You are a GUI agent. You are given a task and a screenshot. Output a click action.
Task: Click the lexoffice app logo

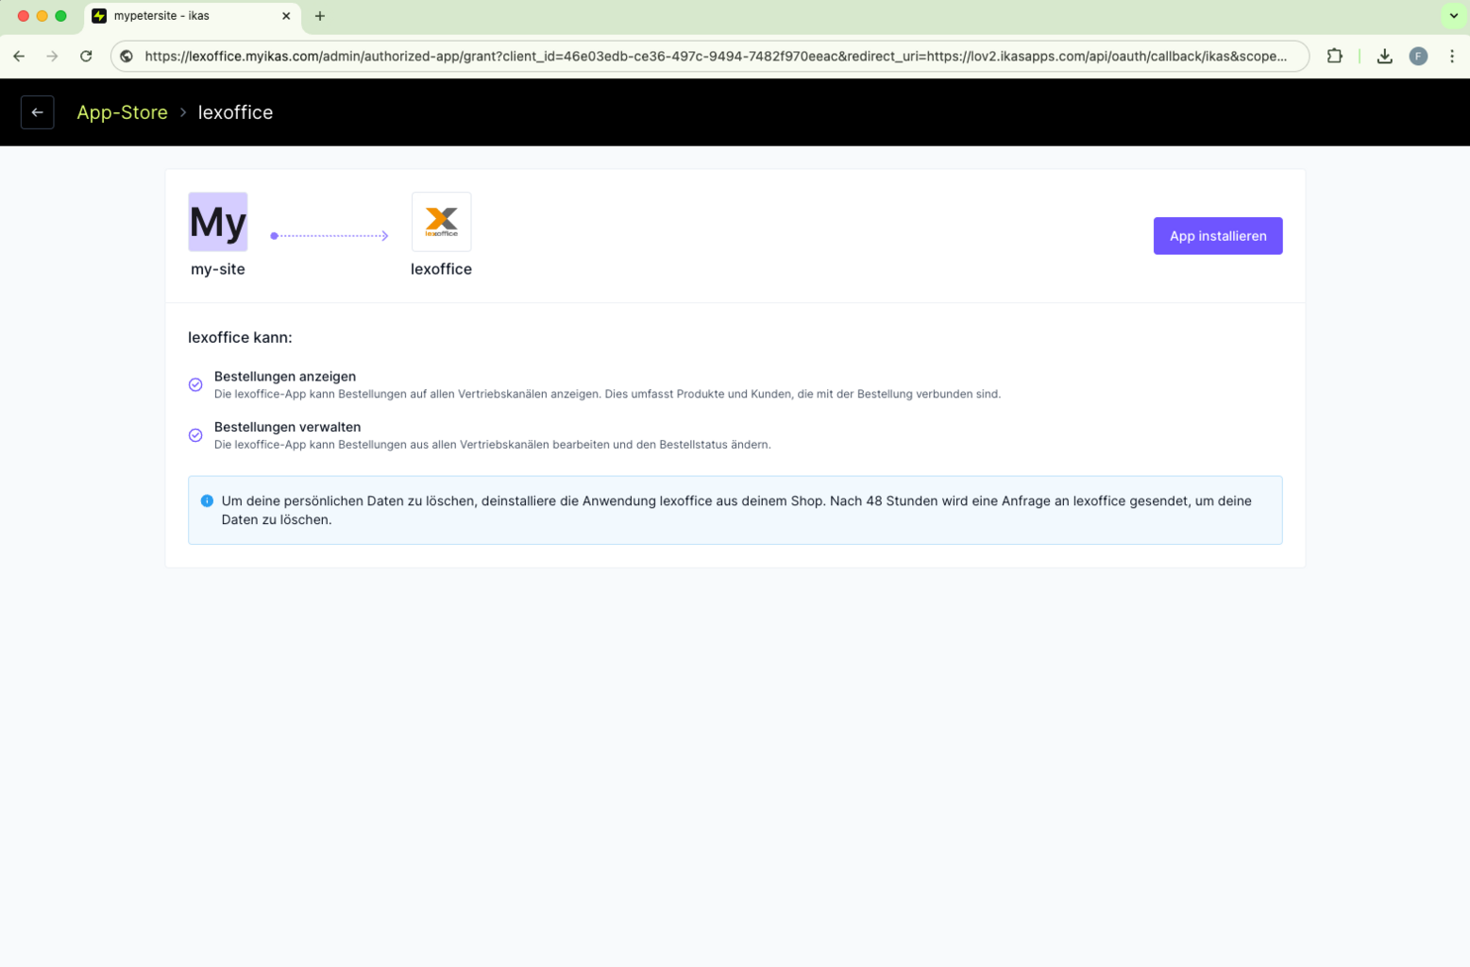click(x=441, y=222)
